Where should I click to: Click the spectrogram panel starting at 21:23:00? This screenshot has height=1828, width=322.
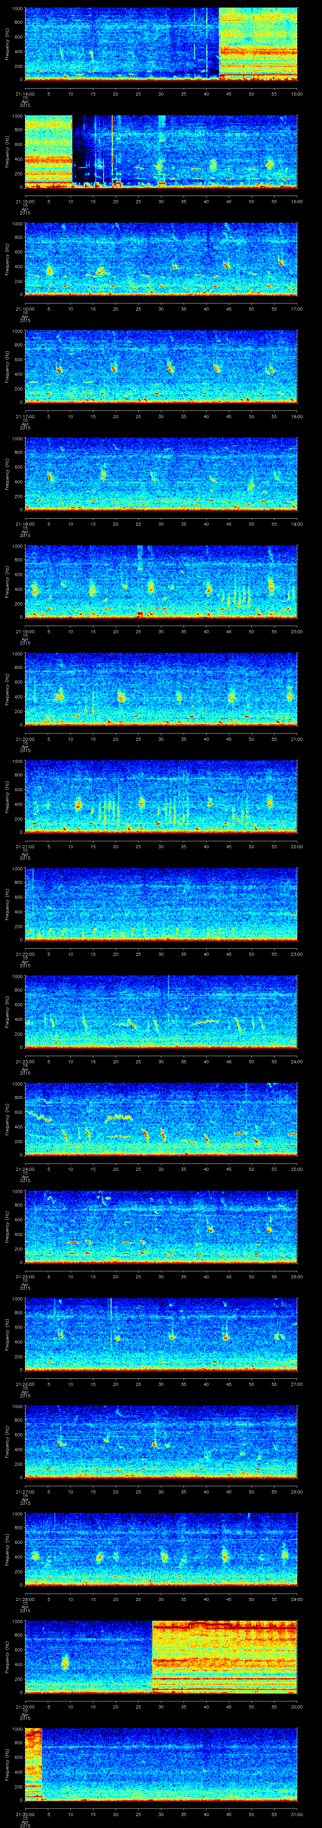coord(161,1011)
